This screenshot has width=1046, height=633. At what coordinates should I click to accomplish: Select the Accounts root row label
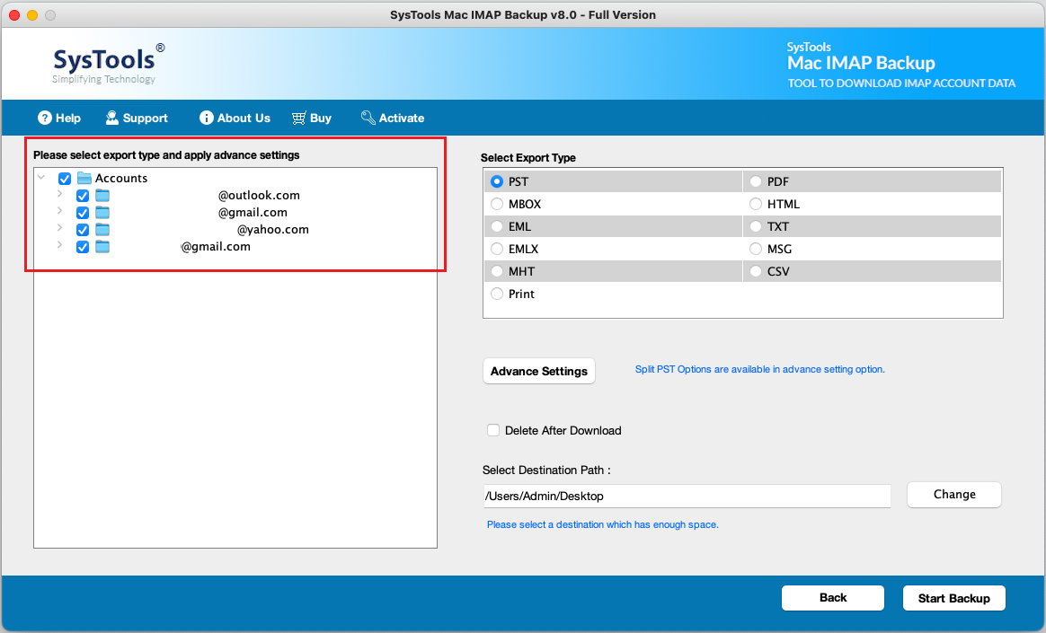coord(120,178)
